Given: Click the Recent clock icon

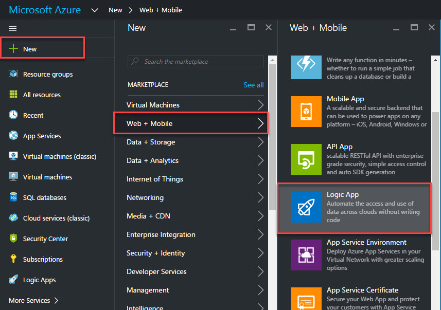Looking at the screenshot, I should coord(13,115).
